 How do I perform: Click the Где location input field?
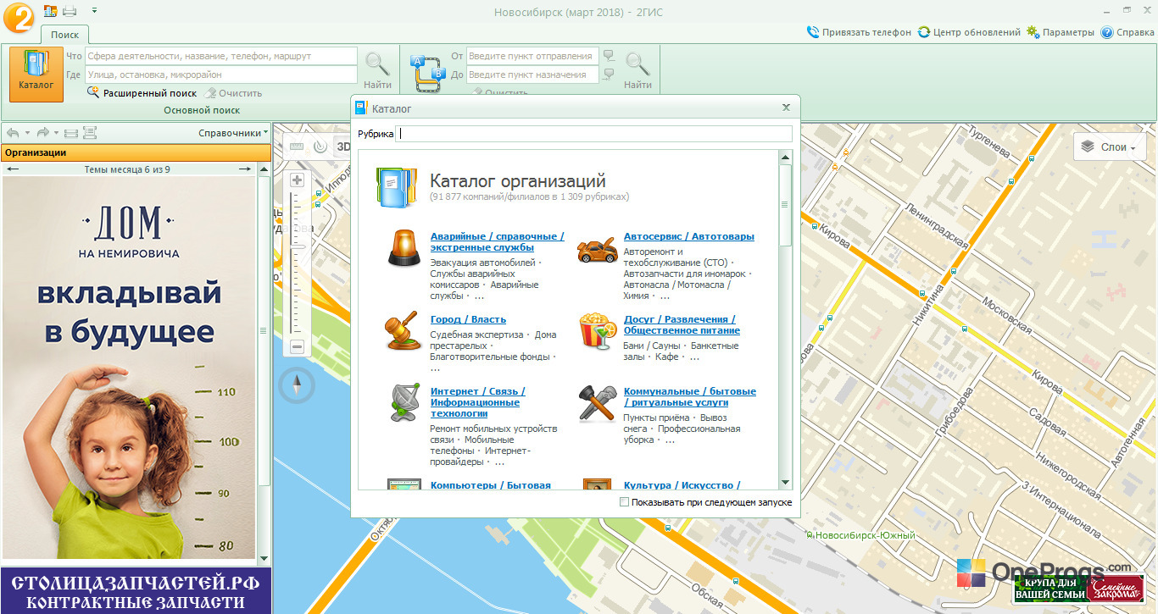pos(220,75)
